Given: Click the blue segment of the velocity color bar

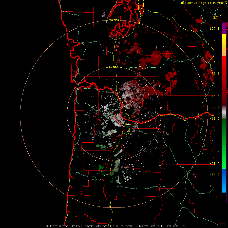Looking at the screenshot, I should 224,181.
